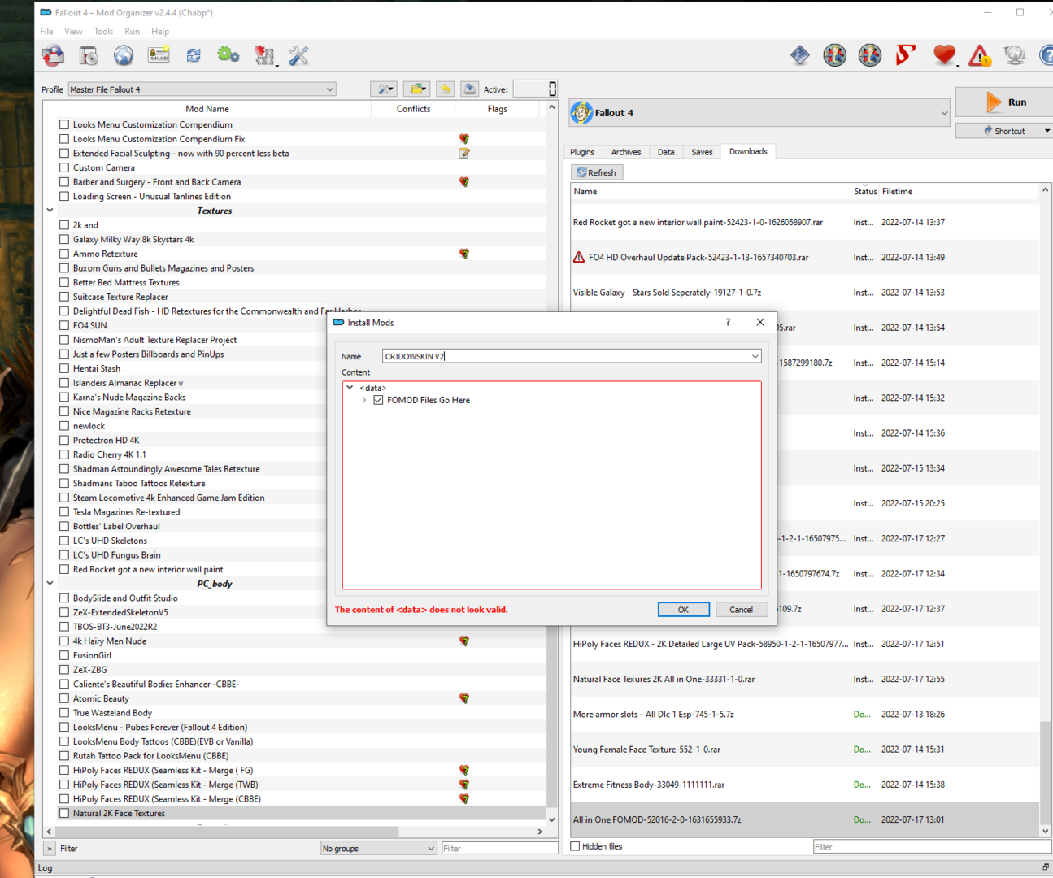Click the Install Mod from archive icon
1053x878 pixels.
(54, 55)
